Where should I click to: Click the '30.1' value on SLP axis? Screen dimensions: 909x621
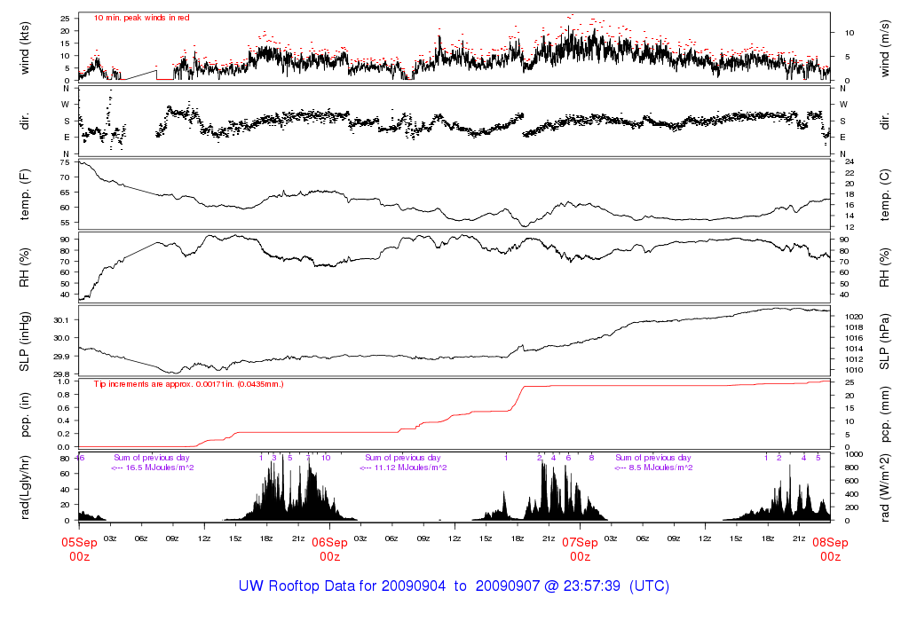(61, 320)
